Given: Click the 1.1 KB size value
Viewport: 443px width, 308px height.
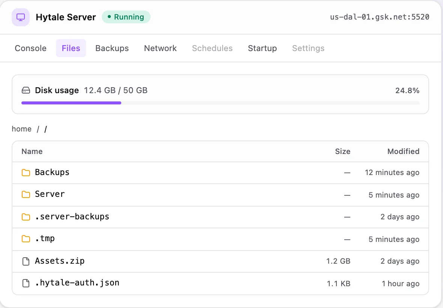Looking at the screenshot, I should 339,284.
